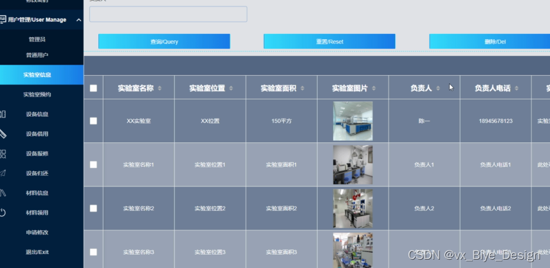The image size is (550, 268).
Task: Open 材料领用 menu item
Action: click(x=37, y=213)
